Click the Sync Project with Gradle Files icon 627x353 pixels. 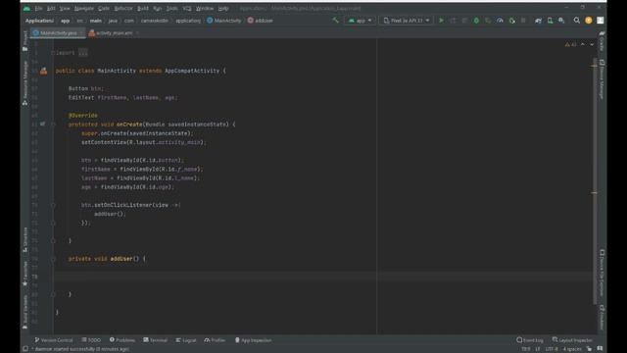click(538, 21)
